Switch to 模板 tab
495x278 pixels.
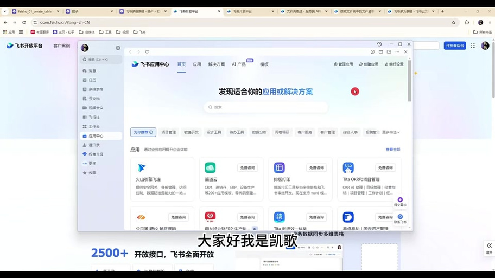tap(264, 64)
